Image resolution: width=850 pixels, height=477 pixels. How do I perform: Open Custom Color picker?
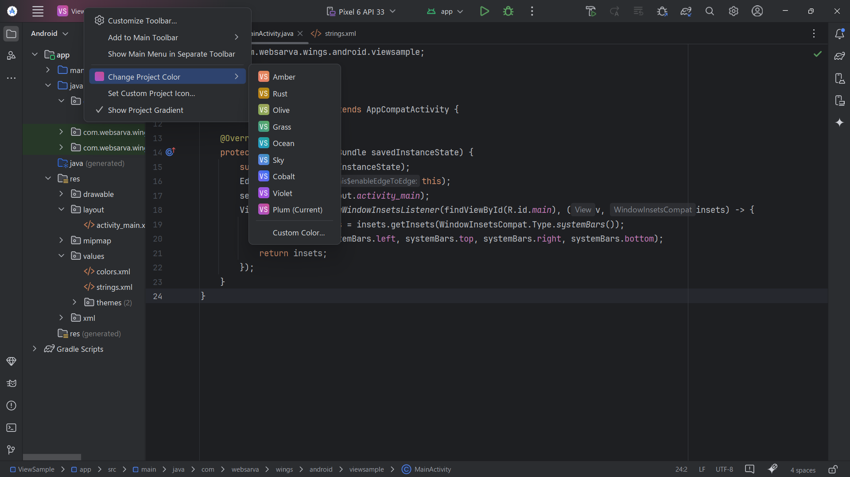(298, 232)
